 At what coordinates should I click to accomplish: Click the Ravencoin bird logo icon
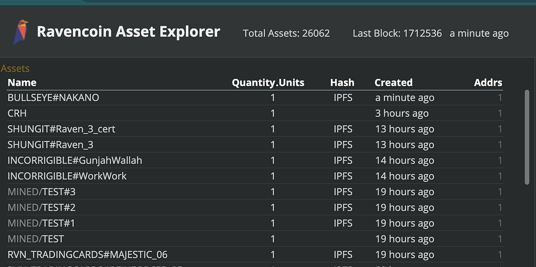point(20,32)
